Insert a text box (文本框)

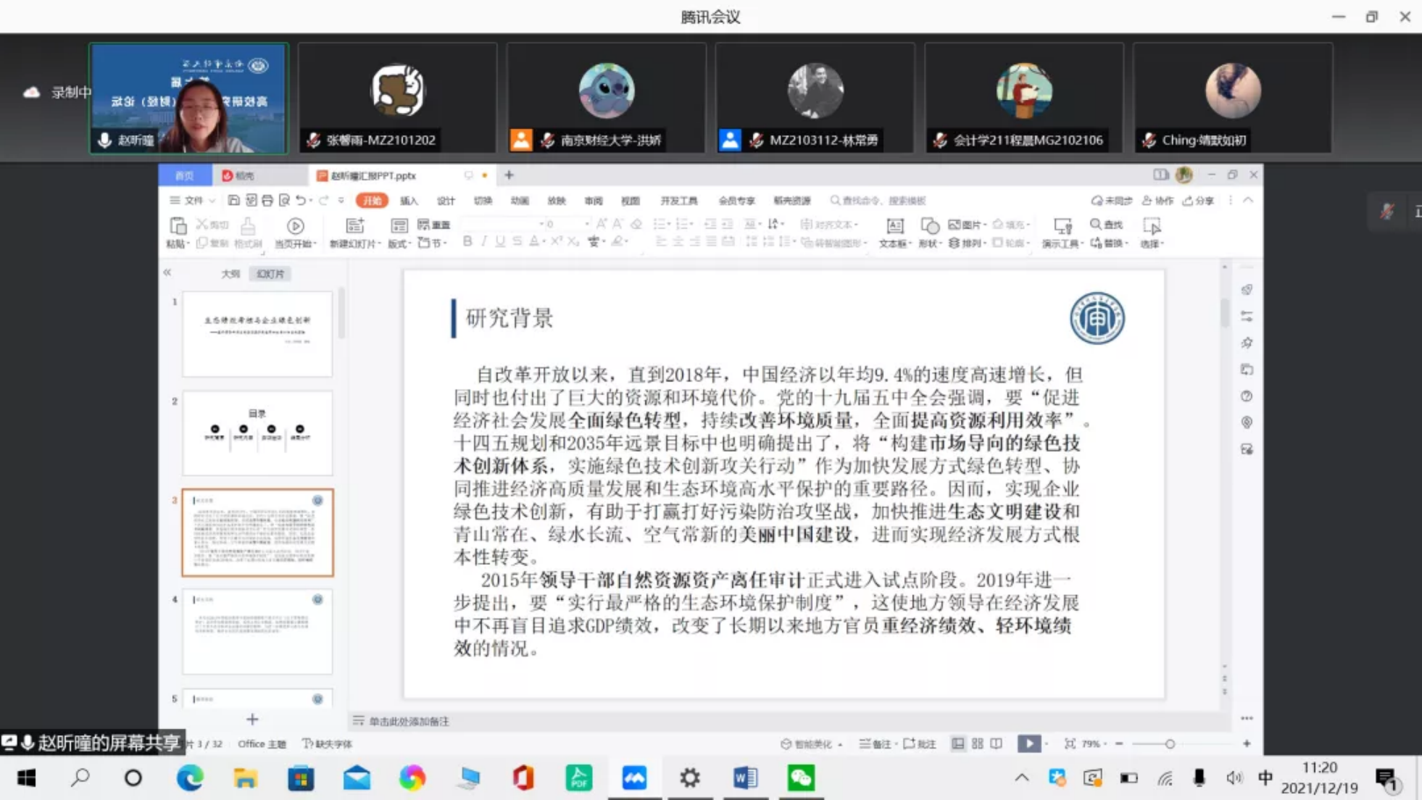point(894,226)
